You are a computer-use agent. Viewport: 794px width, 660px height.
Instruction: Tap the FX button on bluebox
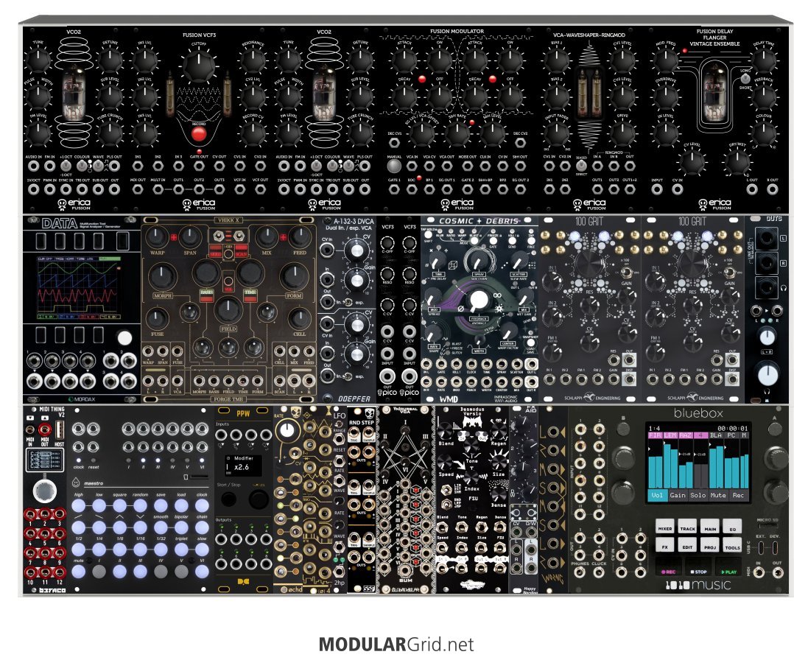point(665,546)
